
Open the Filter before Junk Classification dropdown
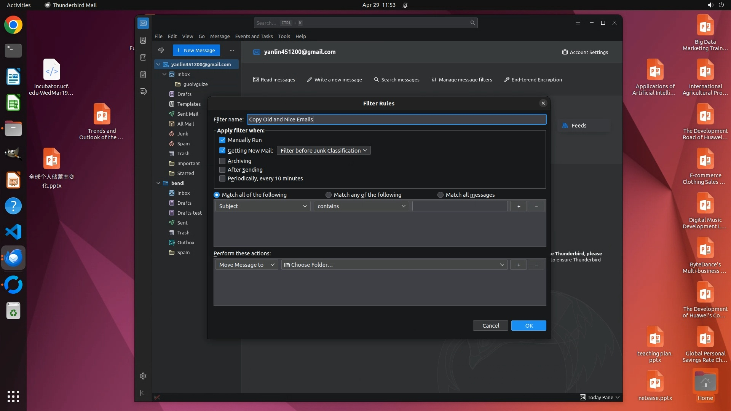coord(323,151)
